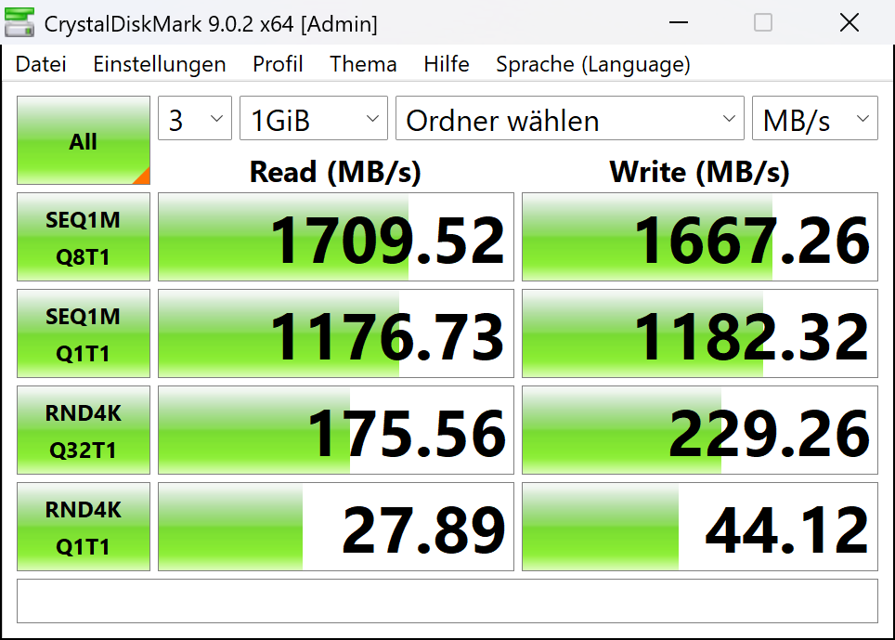Change the MB/s unit dropdown
The width and height of the screenshot is (895, 640).
814,120
